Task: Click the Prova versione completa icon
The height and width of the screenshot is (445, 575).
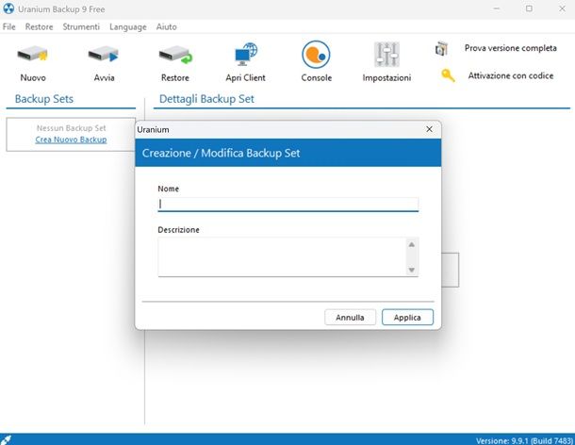Action: pyautogui.click(x=441, y=48)
